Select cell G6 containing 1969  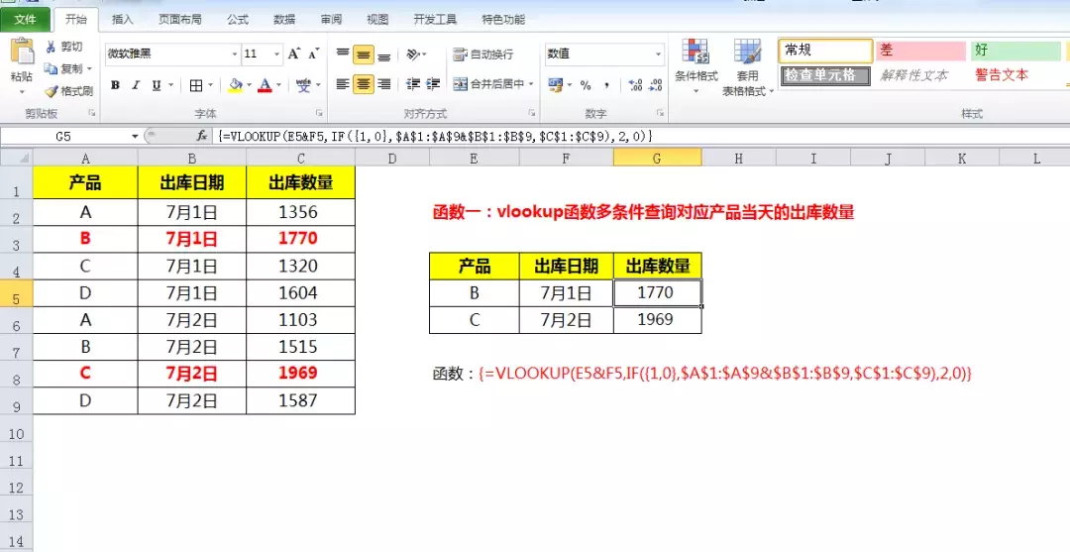pyautogui.click(x=657, y=320)
